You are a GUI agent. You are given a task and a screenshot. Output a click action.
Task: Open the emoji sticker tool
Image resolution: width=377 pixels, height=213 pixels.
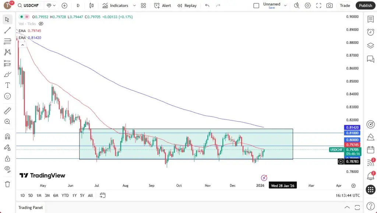7,96
